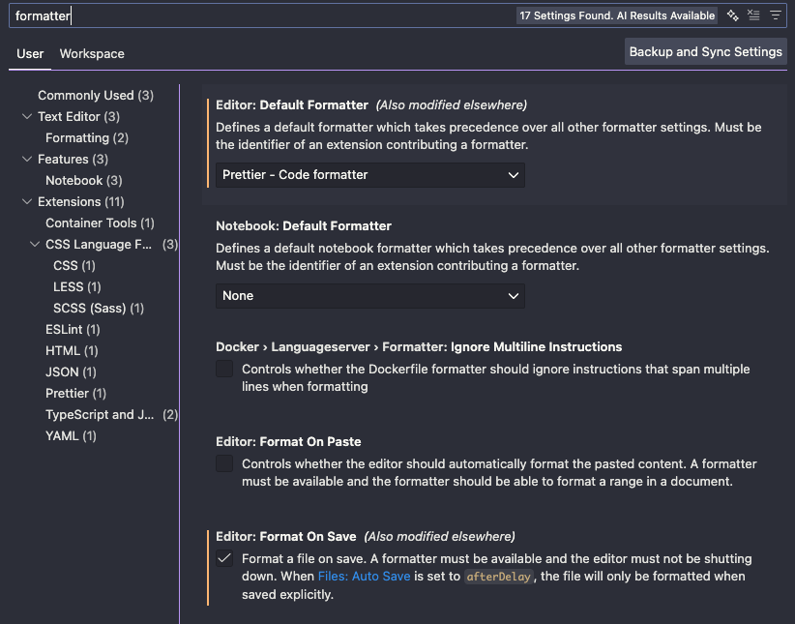This screenshot has width=795, height=624.
Task: Collapse the Features tree section
Action: 27,160
